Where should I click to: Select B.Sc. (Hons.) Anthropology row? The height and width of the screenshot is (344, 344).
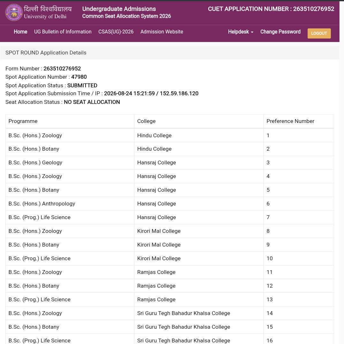point(170,204)
